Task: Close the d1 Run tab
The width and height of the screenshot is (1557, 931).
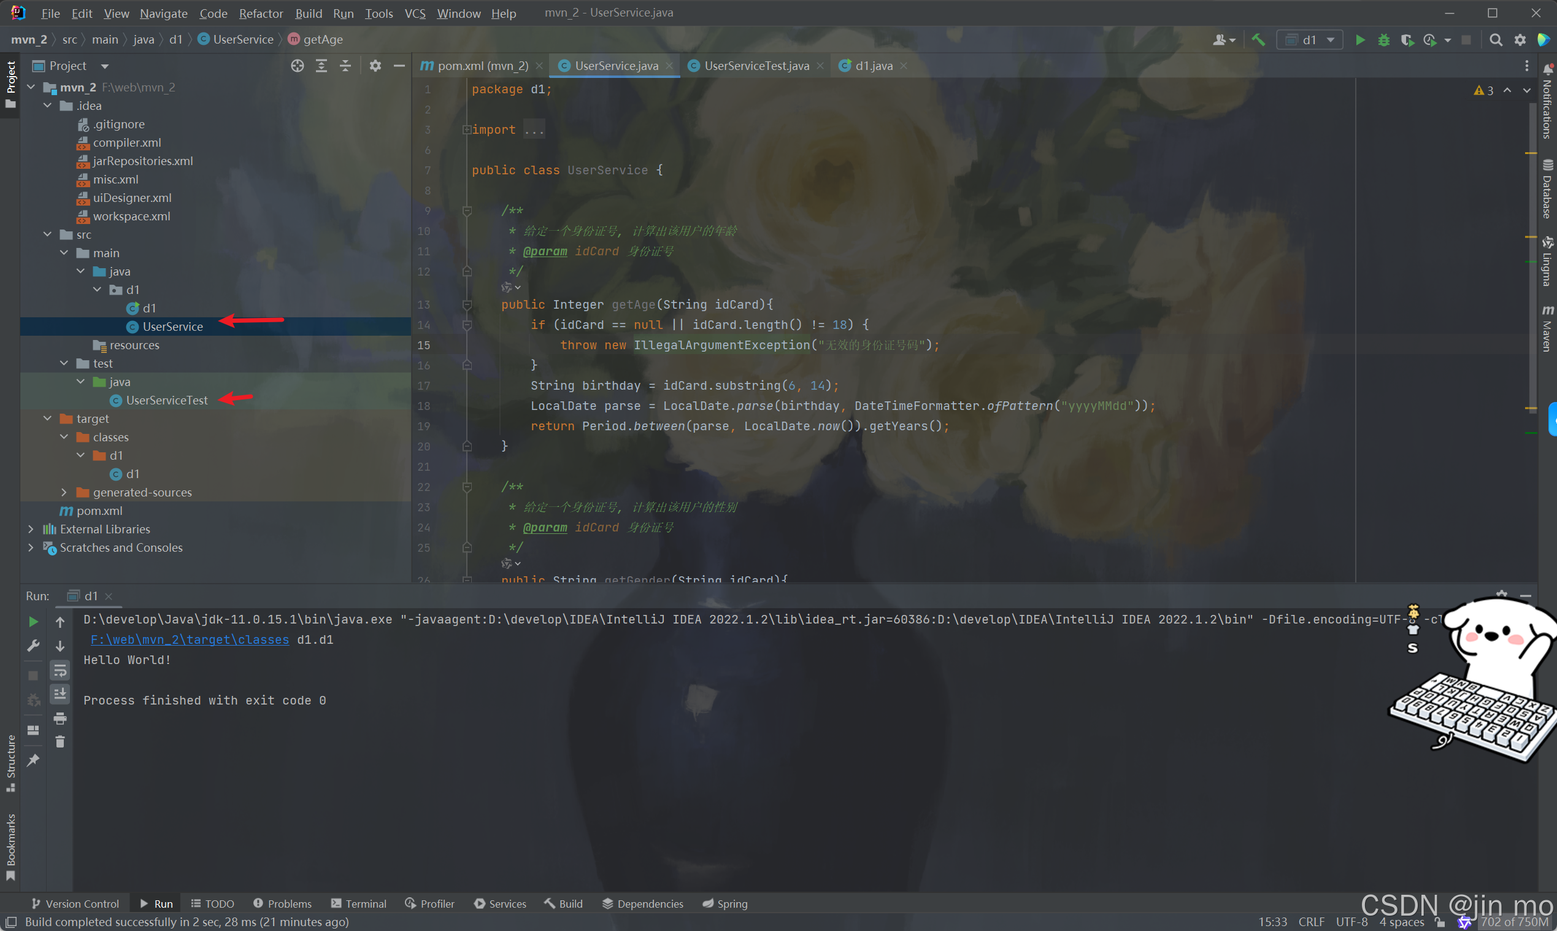Action: click(x=109, y=596)
